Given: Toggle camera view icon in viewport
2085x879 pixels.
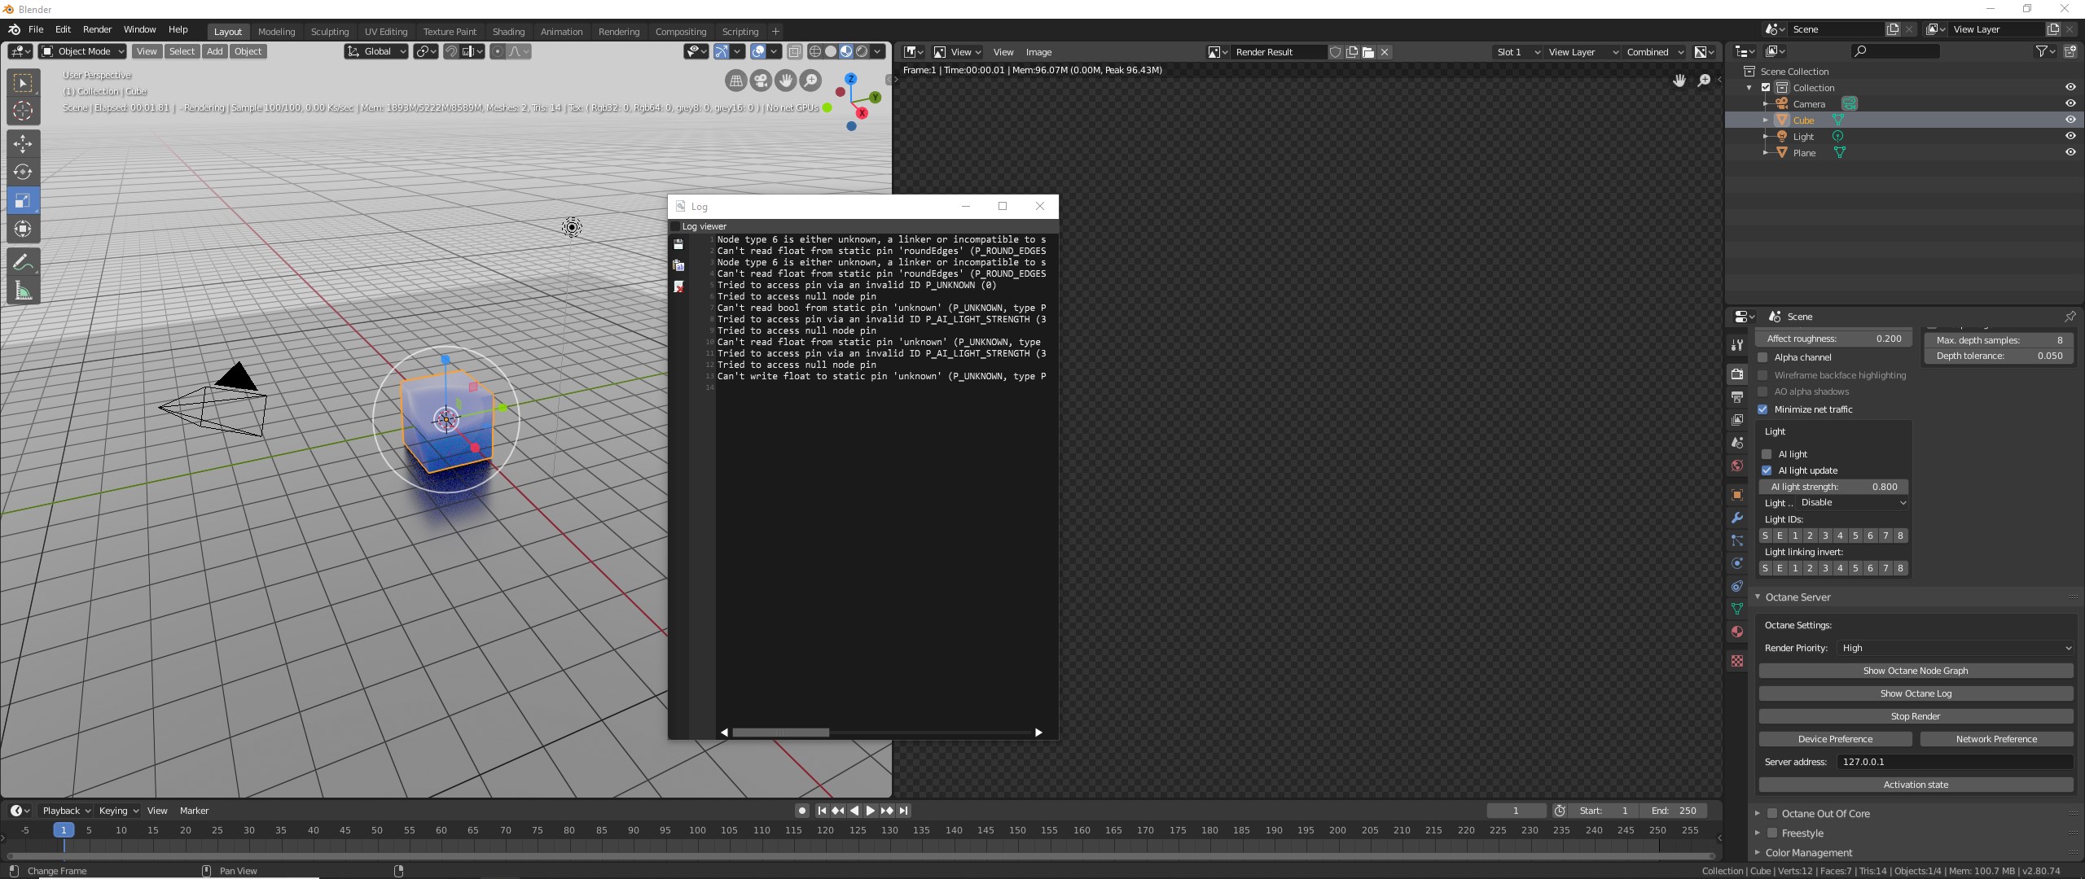Looking at the screenshot, I should (761, 80).
